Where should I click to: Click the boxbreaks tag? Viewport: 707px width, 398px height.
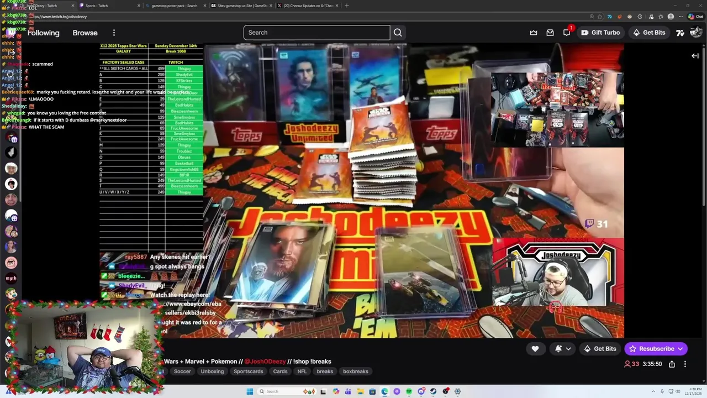tap(356, 371)
